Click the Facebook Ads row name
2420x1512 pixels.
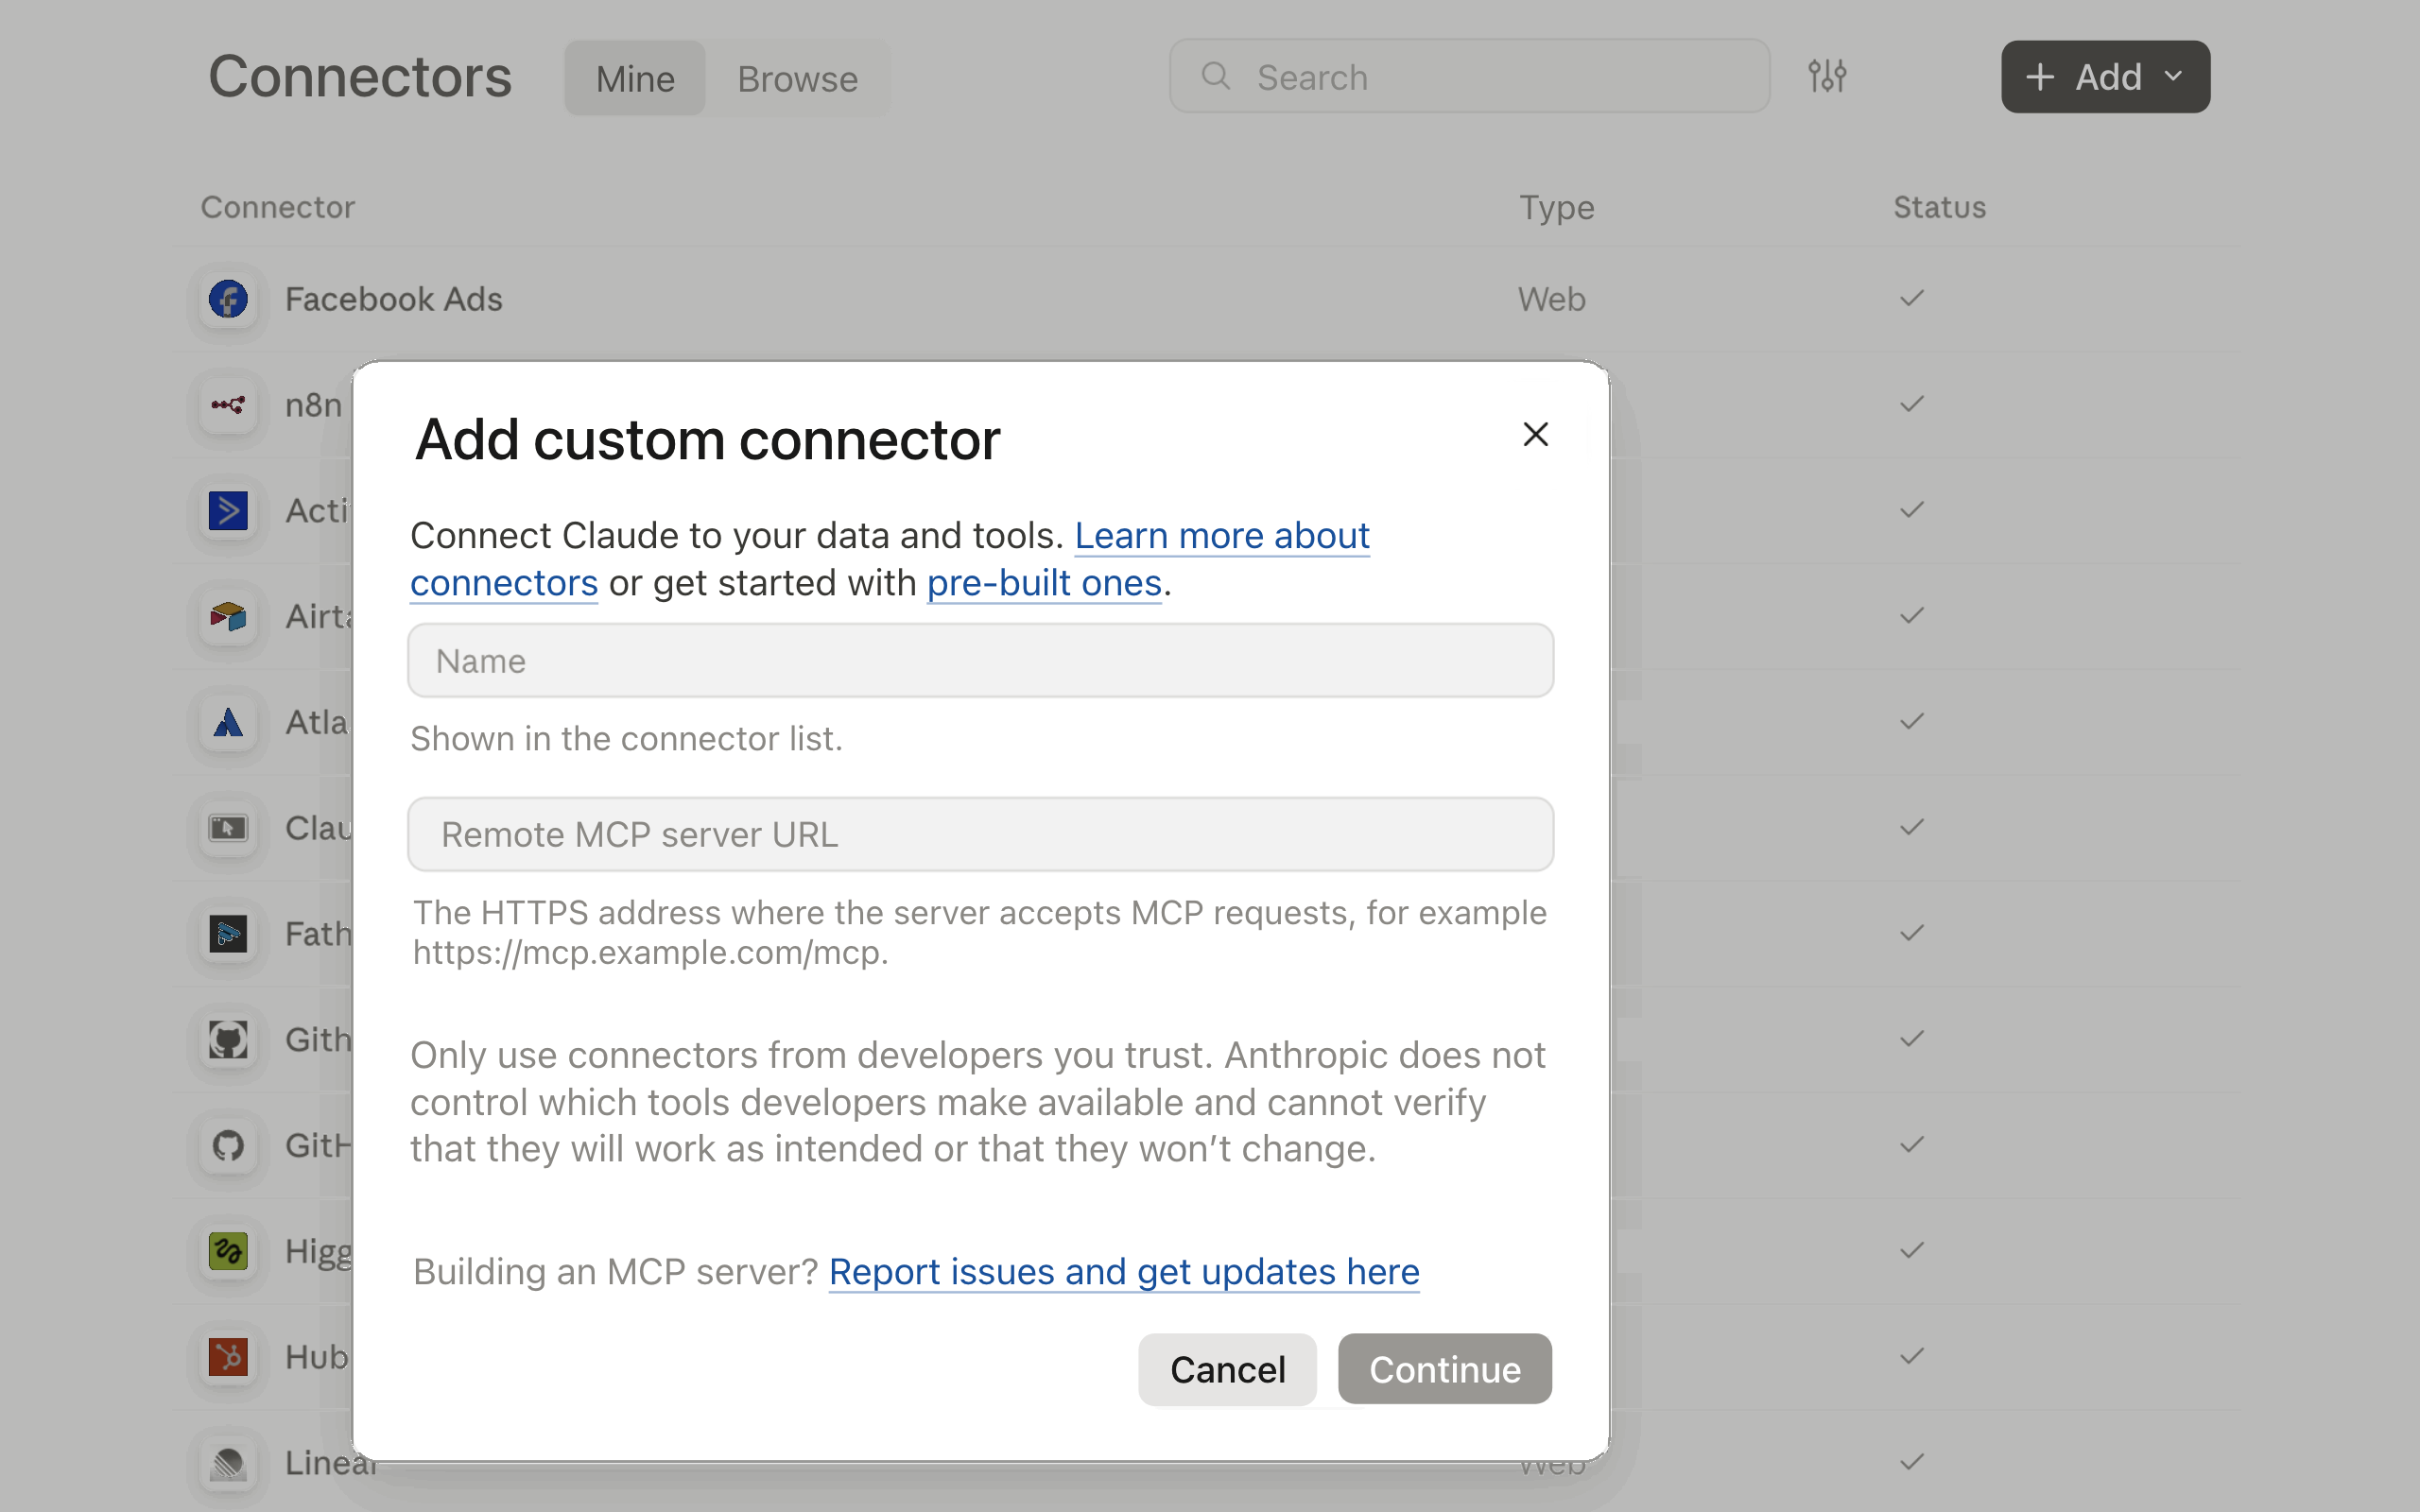(393, 299)
